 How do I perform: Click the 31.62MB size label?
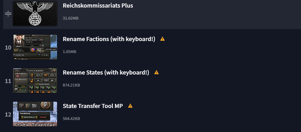tap(71, 18)
